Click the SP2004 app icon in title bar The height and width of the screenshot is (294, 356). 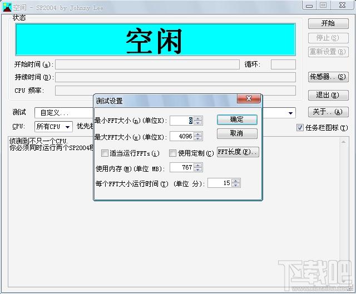coord(7,7)
